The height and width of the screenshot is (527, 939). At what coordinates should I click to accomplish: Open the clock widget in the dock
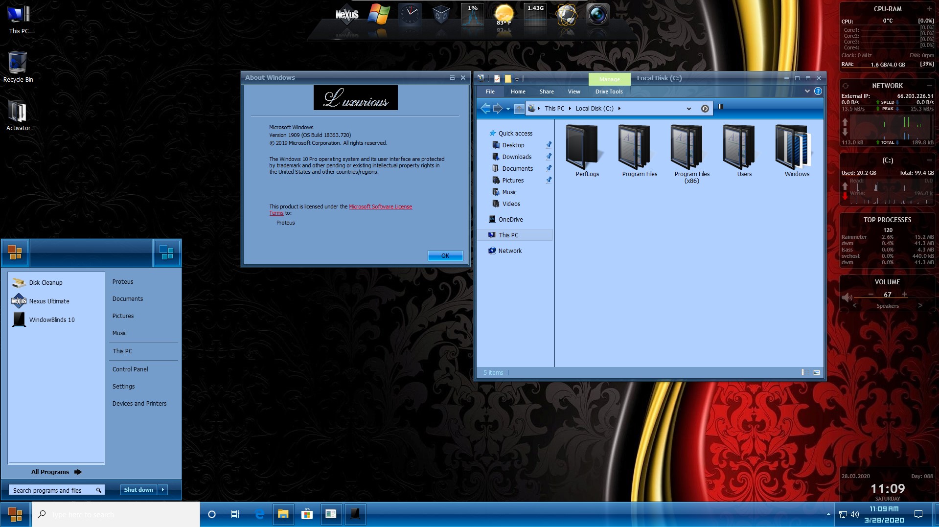410,14
